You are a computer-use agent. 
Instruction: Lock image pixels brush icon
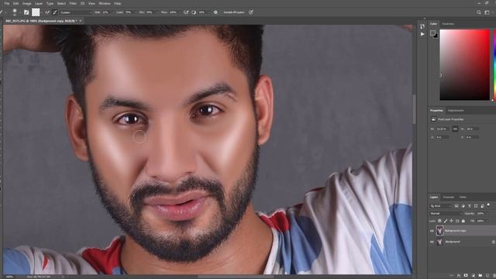click(446, 221)
